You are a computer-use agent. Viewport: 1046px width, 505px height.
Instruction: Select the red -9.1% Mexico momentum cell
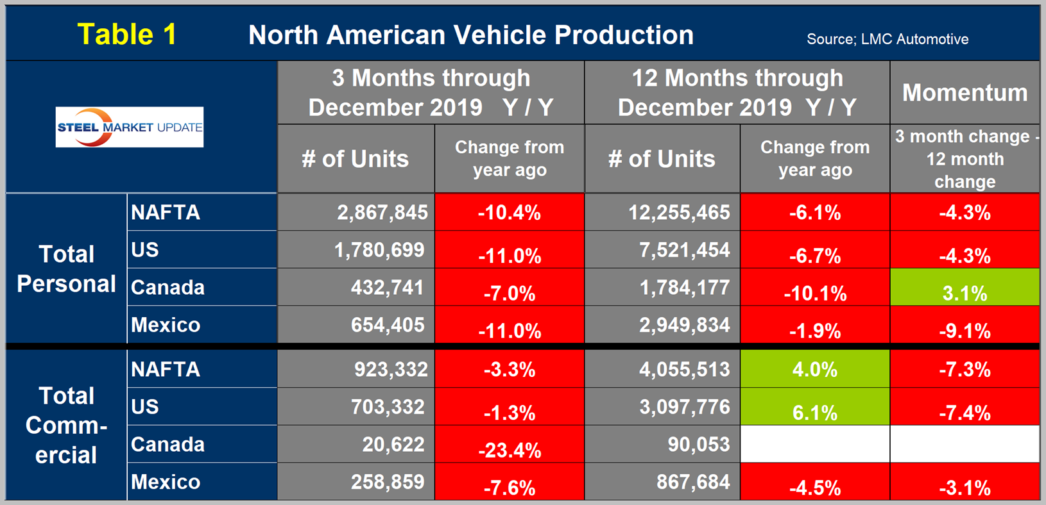tap(965, 326)
